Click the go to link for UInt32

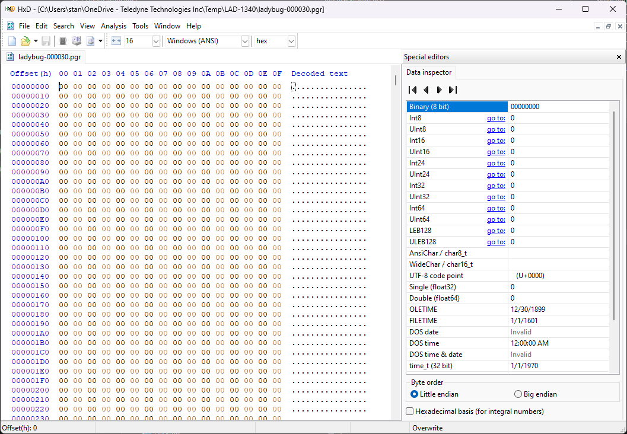496,197
